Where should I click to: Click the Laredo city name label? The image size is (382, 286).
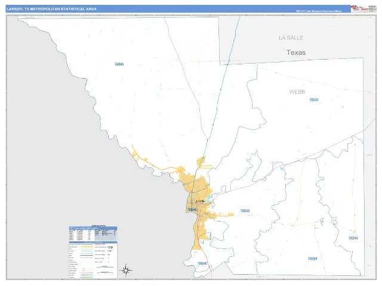[200, 201]
